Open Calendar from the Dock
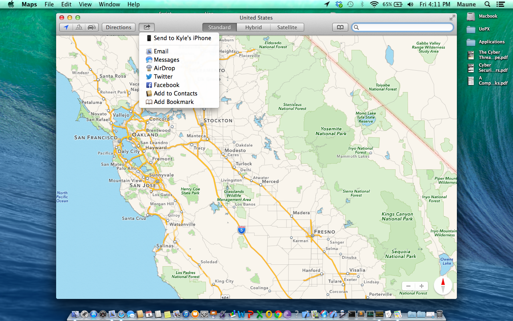This screenshot has width=513, height=321. [149, 314]
